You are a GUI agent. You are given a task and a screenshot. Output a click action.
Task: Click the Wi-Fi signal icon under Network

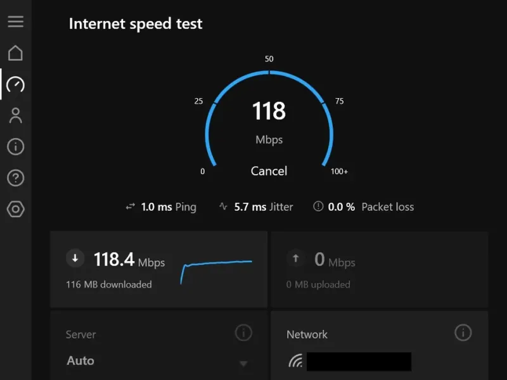coord(295,362)
